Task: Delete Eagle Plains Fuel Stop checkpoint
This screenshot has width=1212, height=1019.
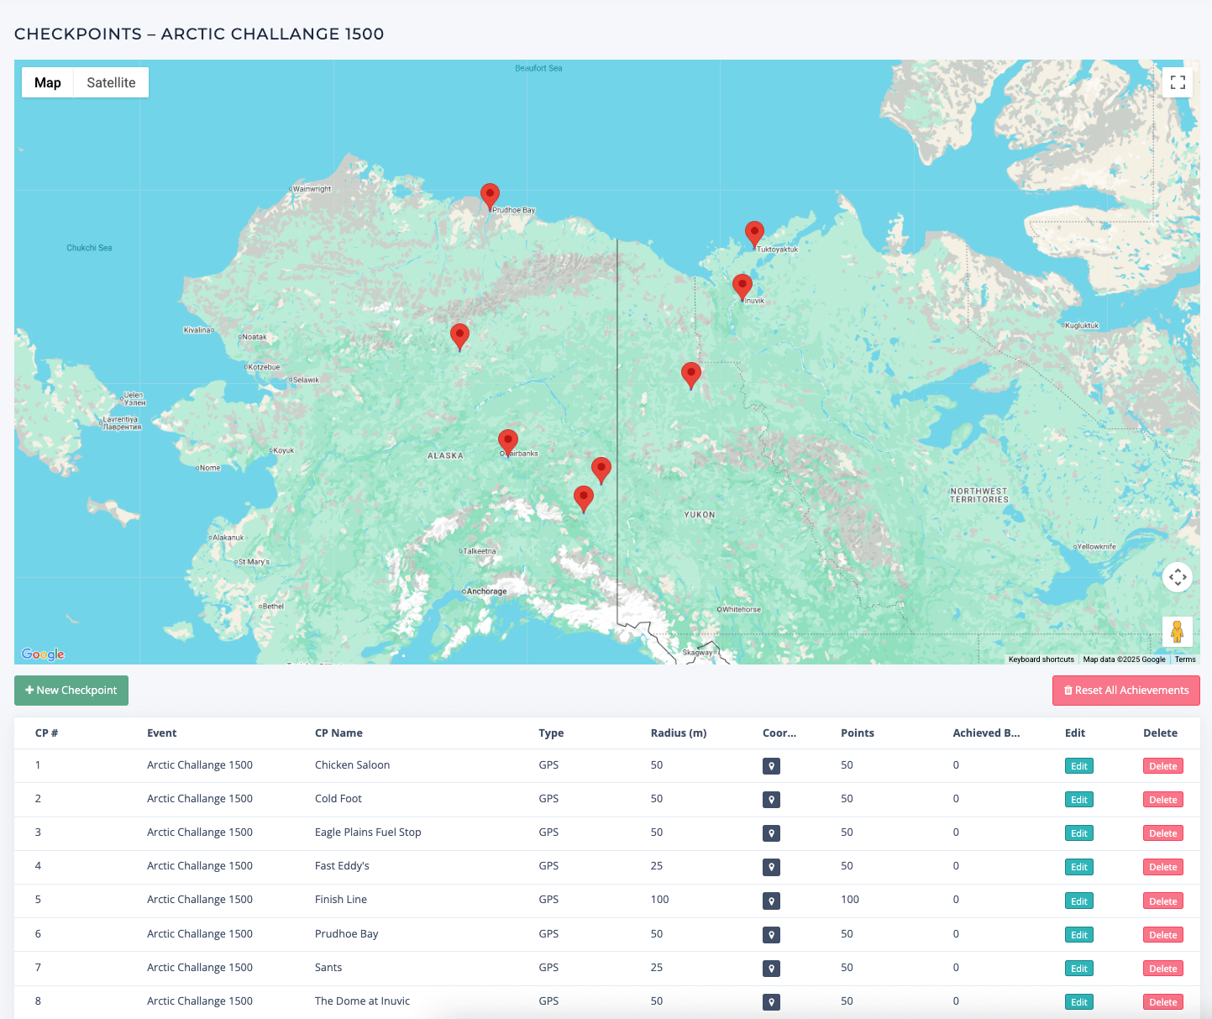Action: click(1163, 833)
